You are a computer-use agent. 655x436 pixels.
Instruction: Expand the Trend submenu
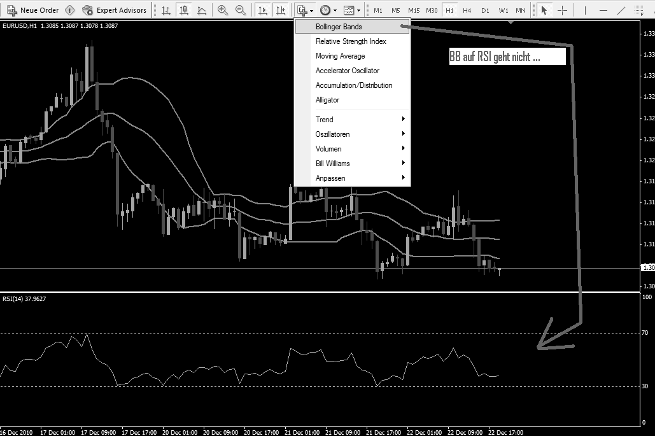[353, 120]
